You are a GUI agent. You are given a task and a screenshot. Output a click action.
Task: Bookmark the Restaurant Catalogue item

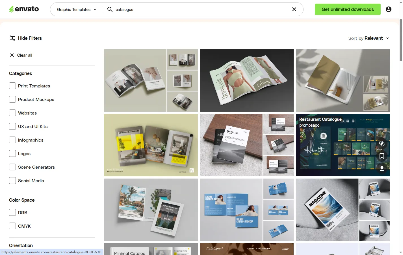[382, 156]
